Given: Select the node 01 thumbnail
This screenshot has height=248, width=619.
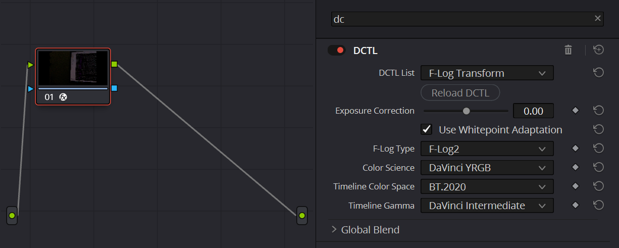Looking at the screenshot, I should coord(73,68).
